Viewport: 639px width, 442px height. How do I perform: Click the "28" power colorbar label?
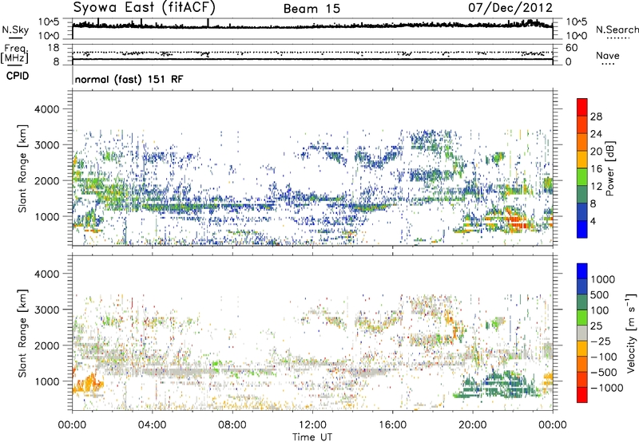point(596,116)
